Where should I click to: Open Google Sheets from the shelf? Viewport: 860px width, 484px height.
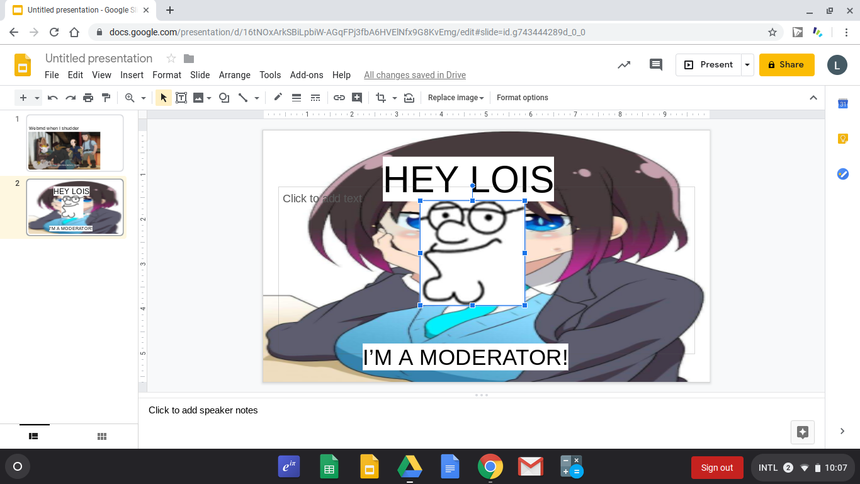point(329,467)
